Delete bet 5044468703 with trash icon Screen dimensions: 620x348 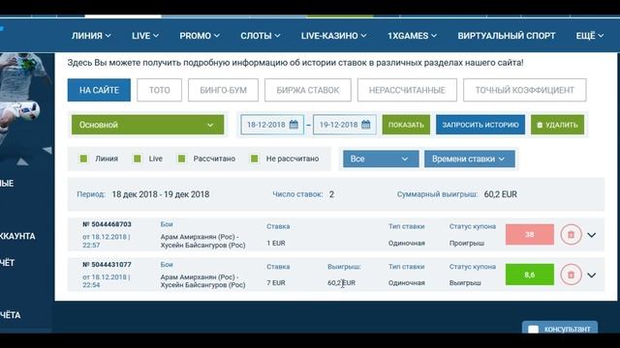coord(571,234)
